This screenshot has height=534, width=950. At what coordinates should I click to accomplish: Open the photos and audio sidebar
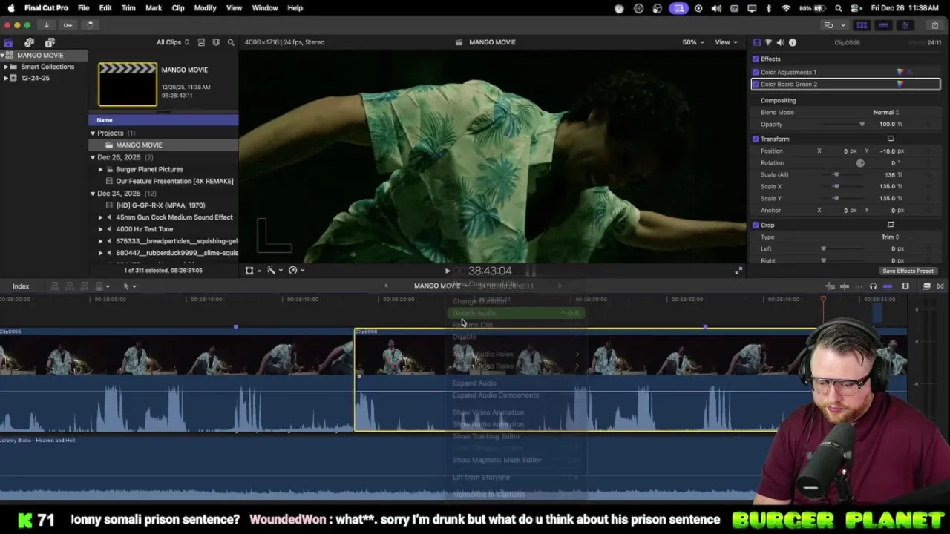(x=29, y=42)
